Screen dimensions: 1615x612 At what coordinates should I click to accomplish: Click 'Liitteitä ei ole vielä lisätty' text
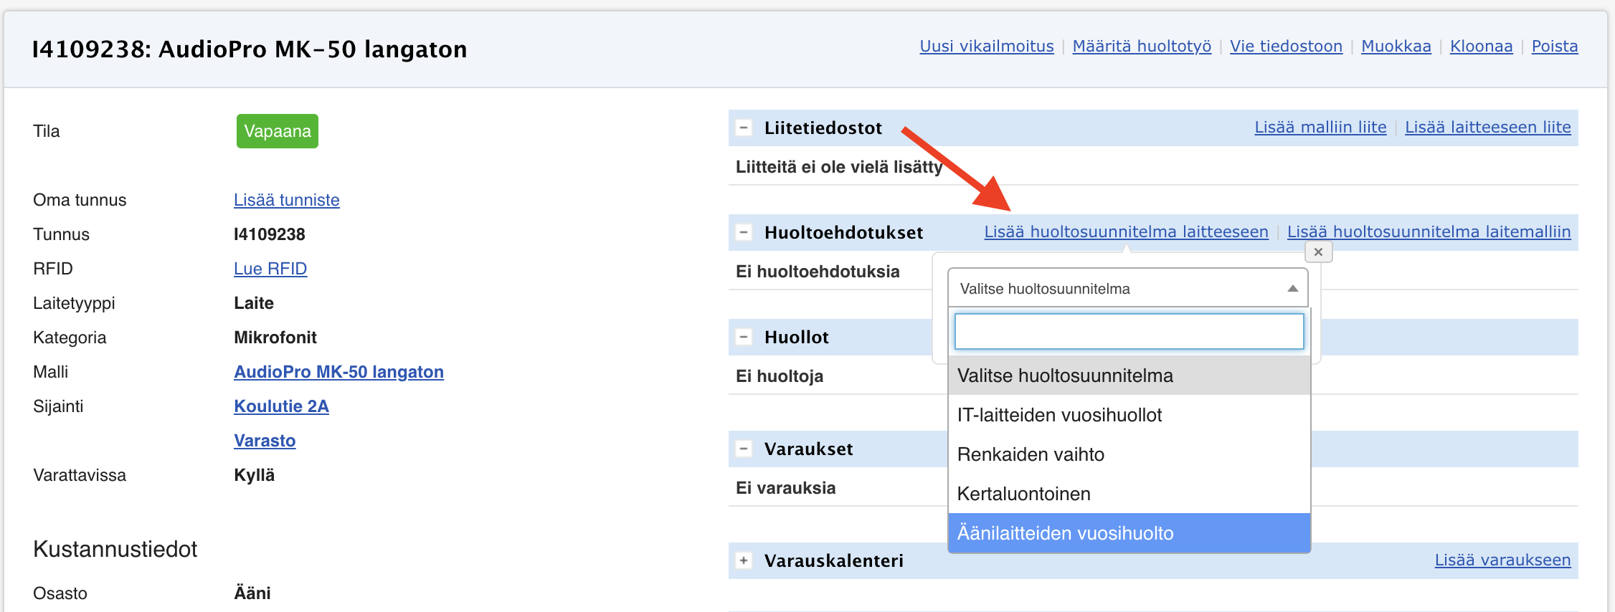click(x=839, y=167)
